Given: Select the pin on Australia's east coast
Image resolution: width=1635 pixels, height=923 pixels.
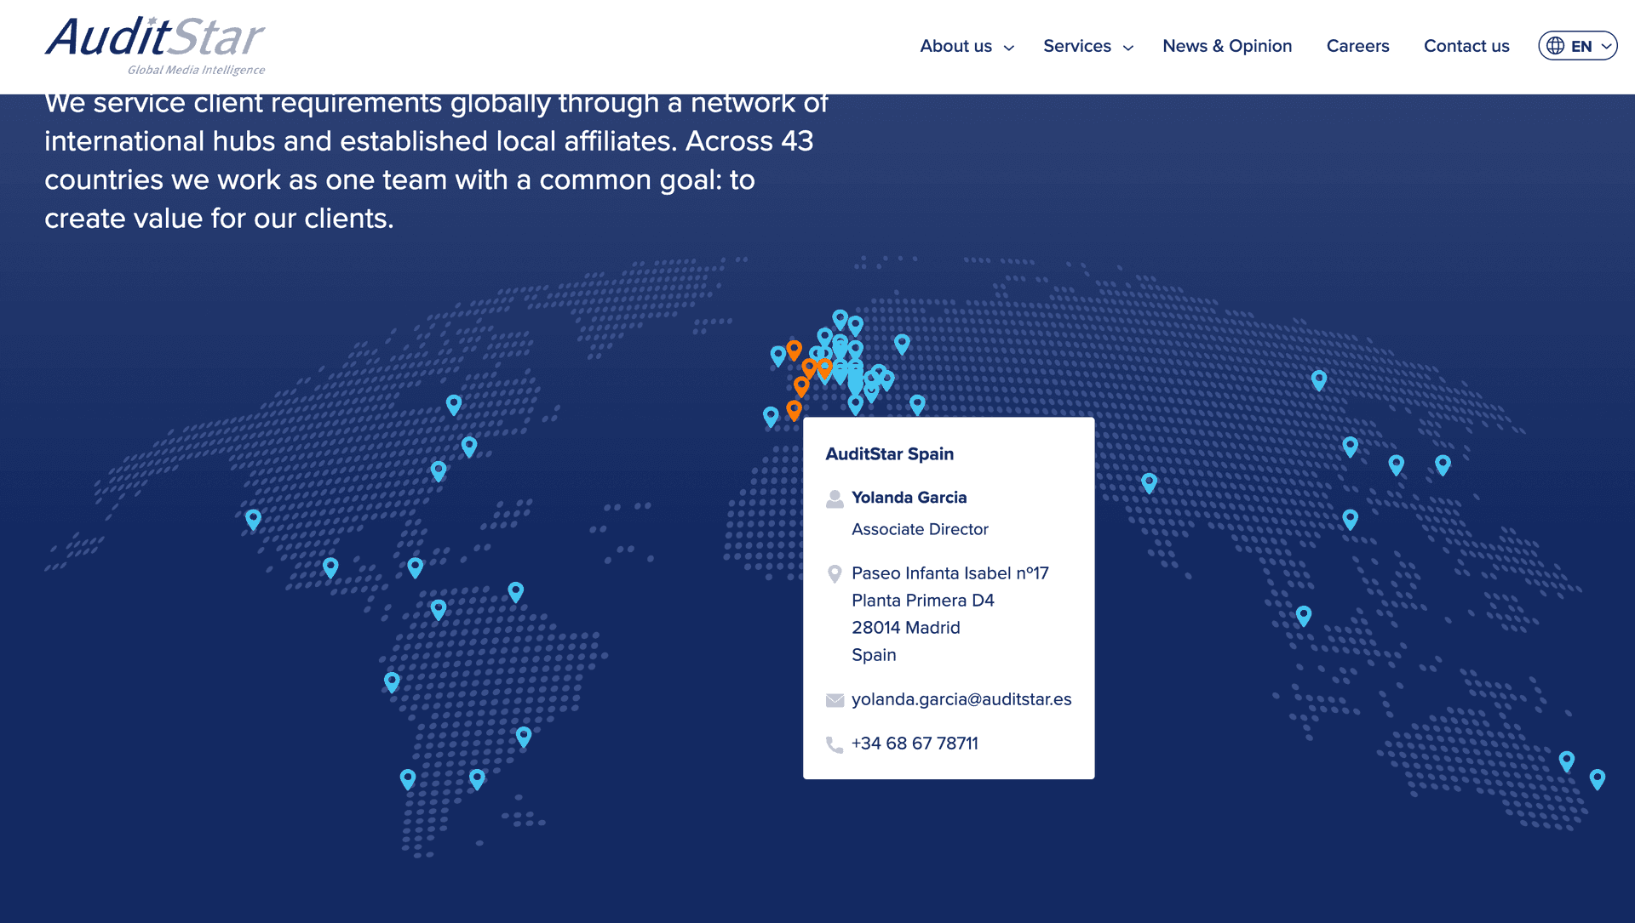Looking at the screenshot, I should coord(1566,761).
